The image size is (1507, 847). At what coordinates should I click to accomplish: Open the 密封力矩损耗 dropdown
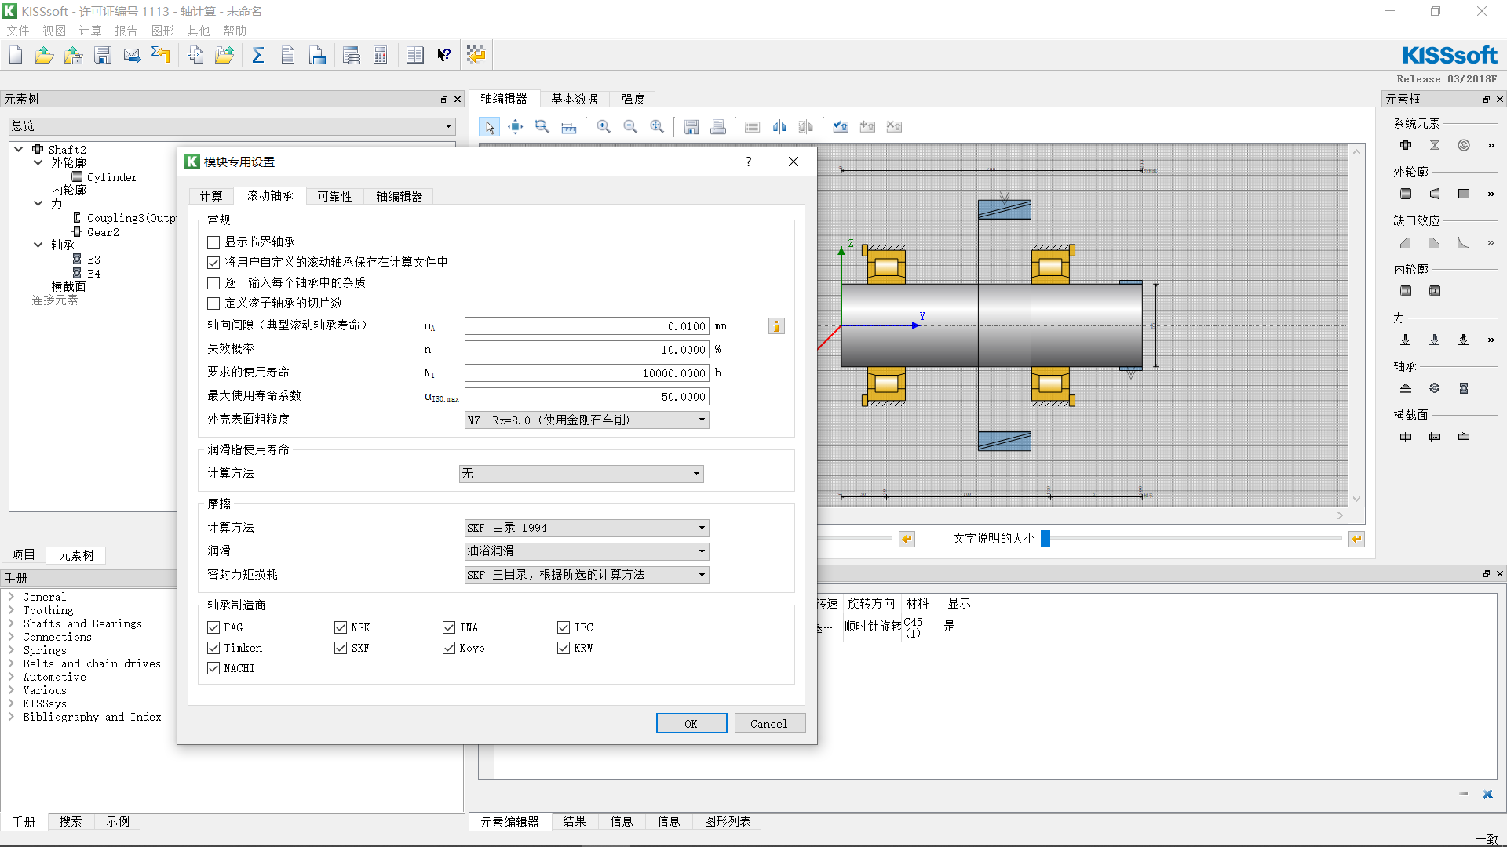click(x=587, y=575)
